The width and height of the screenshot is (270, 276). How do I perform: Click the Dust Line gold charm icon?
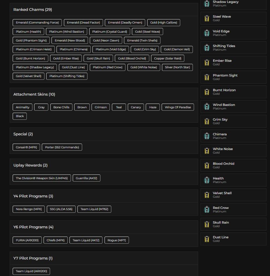[207, 239]
